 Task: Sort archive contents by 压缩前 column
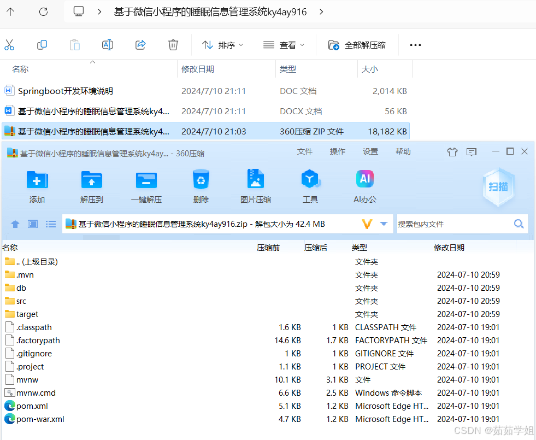[x=268, y=248]
